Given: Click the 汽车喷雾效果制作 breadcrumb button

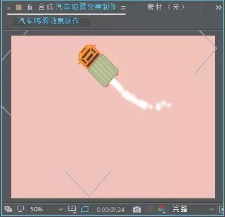Looking at the screenshot, I should pos(51,21).
